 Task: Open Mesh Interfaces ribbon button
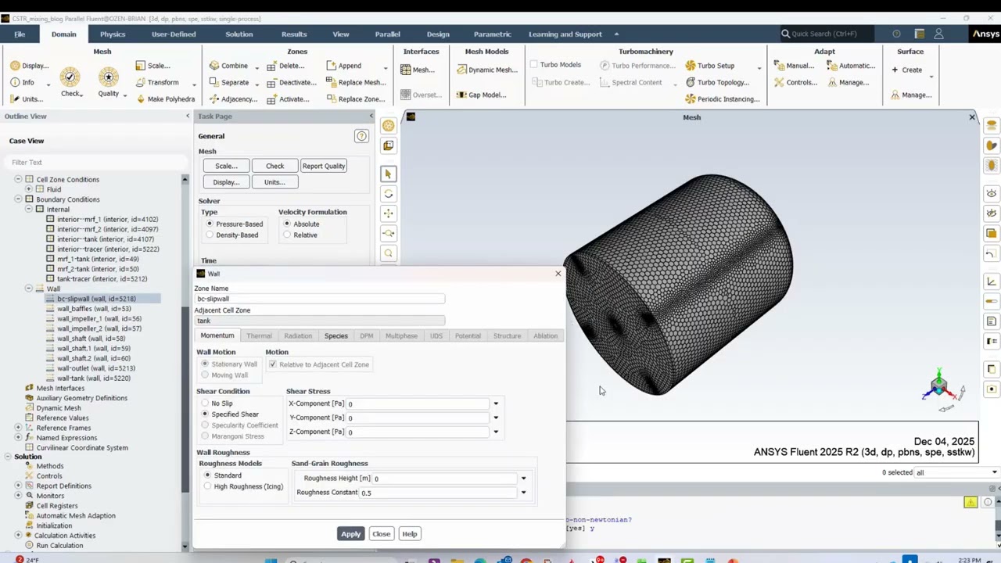418,70
